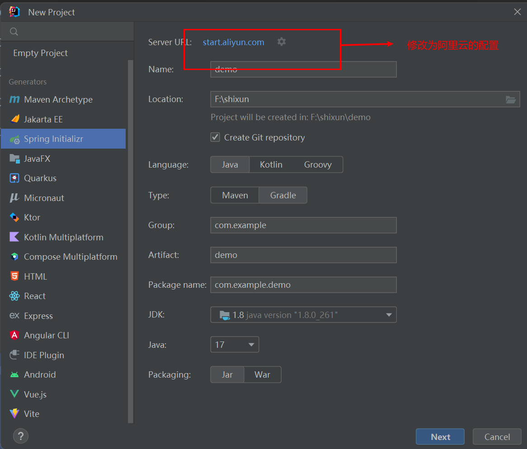Close the New Project dialog
527x449 pixels.
517,12
